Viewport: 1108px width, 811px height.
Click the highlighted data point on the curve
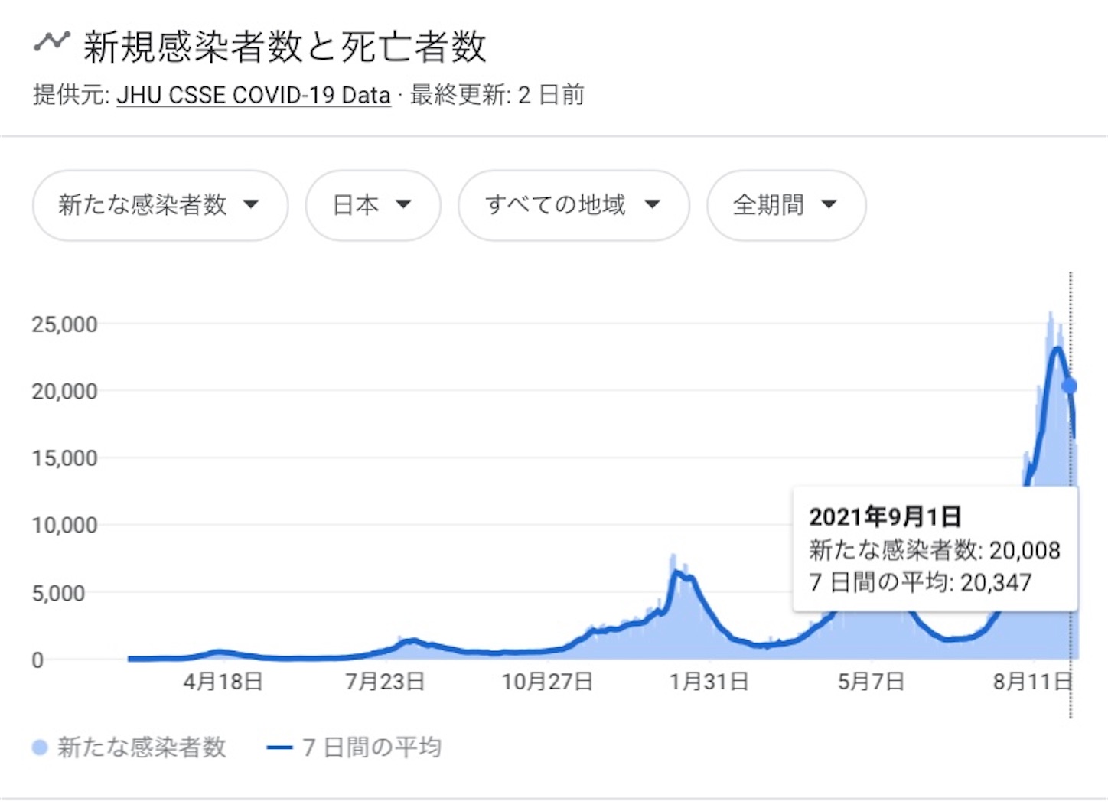pyautogui.click(x=1070, y=386)
